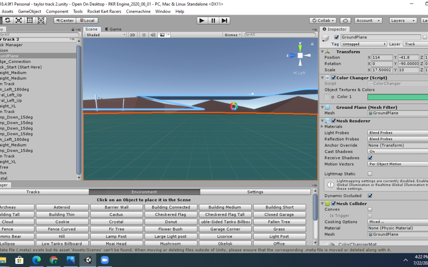428x267 pixels.
Task: Place a Donut object
Action: pos(170,222)
